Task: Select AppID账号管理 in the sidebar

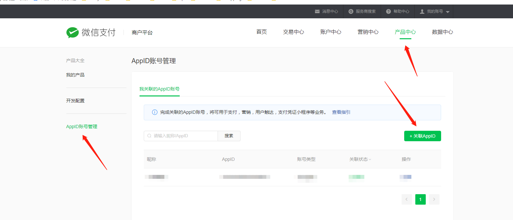Action: (82, 127)
